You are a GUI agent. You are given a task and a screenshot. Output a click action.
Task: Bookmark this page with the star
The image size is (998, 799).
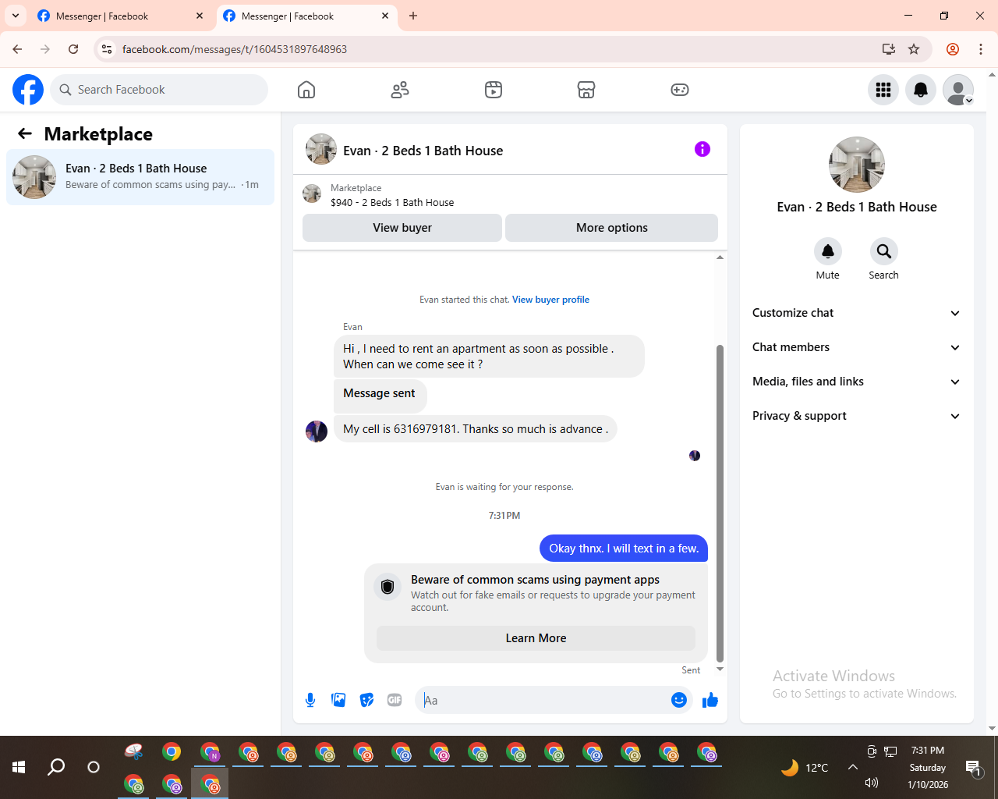[x=914, y=49]
